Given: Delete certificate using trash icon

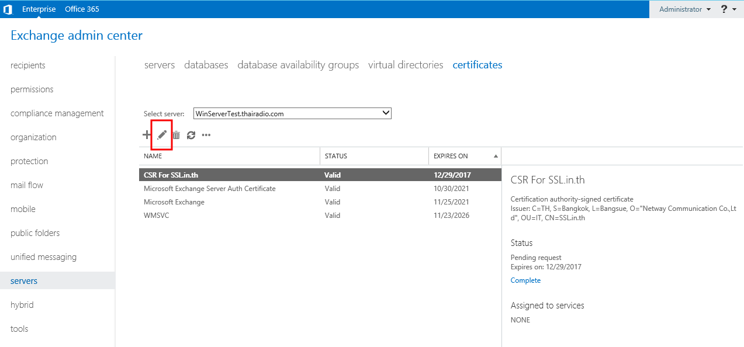Looking at the screenshot, I should 176,135.
